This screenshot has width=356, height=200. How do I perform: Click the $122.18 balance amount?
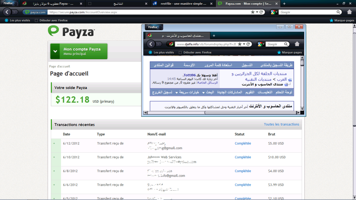(x=72, y=100)
